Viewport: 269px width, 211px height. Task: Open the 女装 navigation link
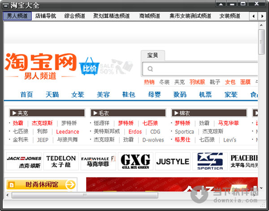point(78,95)
